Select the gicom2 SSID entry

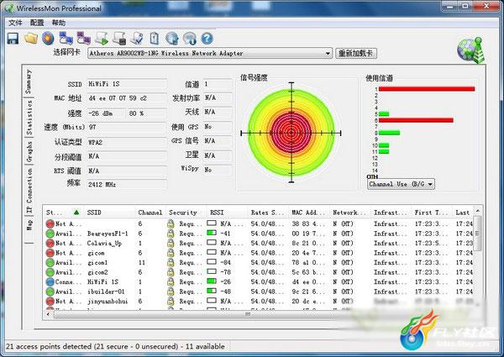pos(97,272)
